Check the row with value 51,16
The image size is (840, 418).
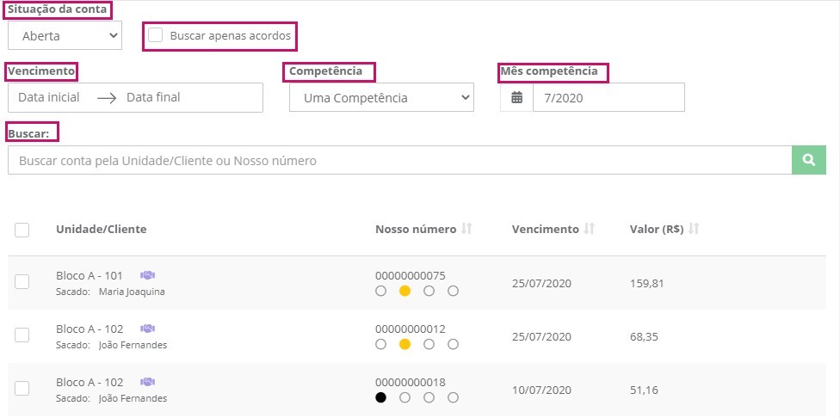22,389
